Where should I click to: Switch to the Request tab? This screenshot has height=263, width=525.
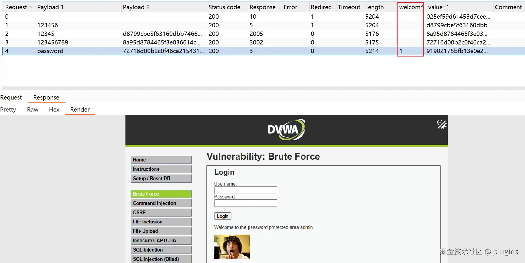11,98
